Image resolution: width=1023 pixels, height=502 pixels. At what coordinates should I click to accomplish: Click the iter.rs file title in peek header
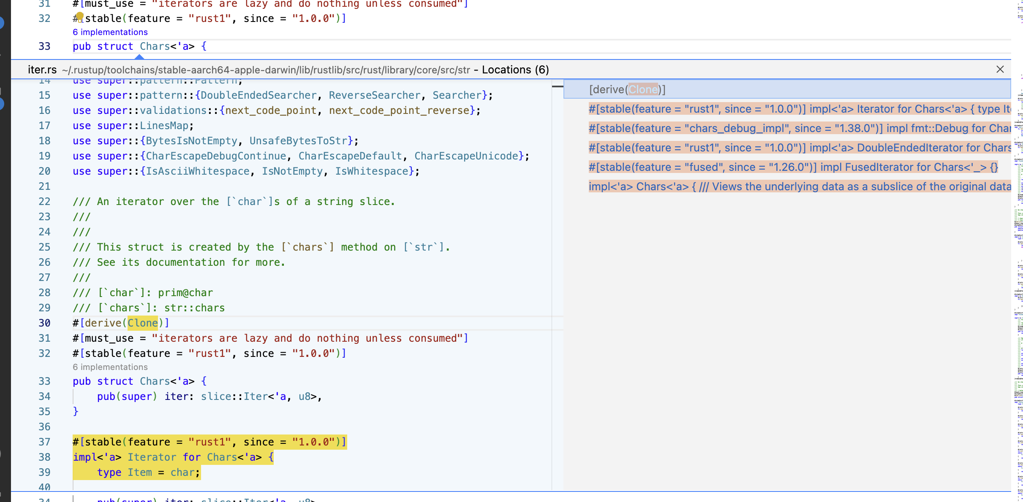42,70
